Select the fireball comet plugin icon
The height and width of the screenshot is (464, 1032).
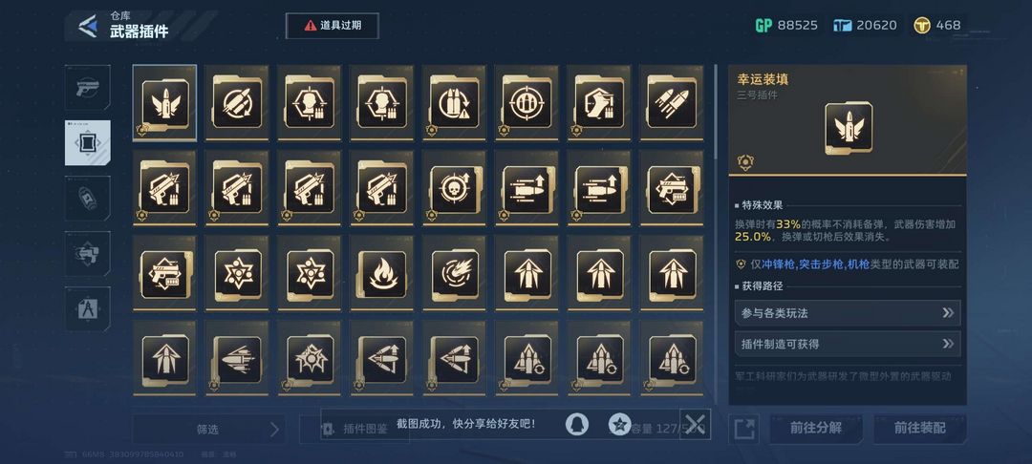coord(455,272)
